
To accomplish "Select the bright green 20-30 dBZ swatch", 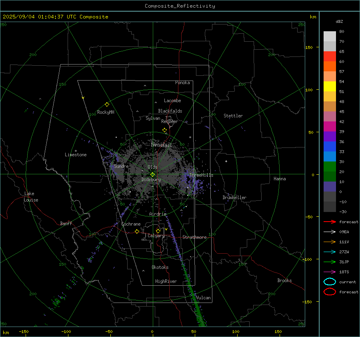I will 330,167.
